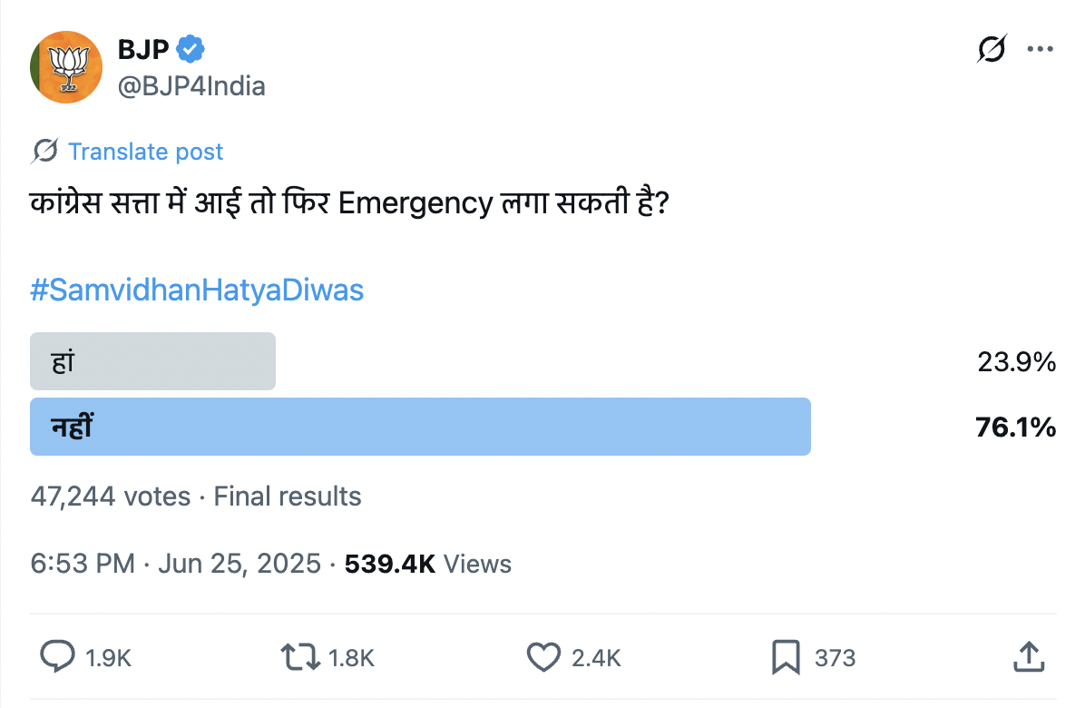This screenshot has width=1085, height=708.
Task: Click the BJP display name
Action: click(x=143, y=49)
